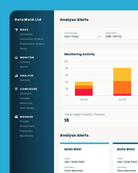
Task: Open Customer Orders page
Action: pos(32,39)
